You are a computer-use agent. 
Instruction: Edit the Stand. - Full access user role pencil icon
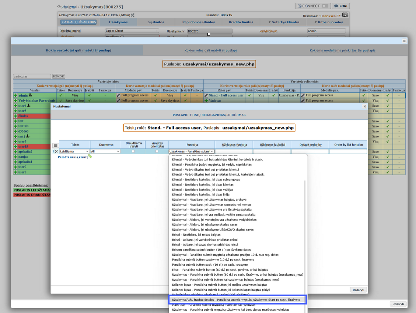click(206, 95)
